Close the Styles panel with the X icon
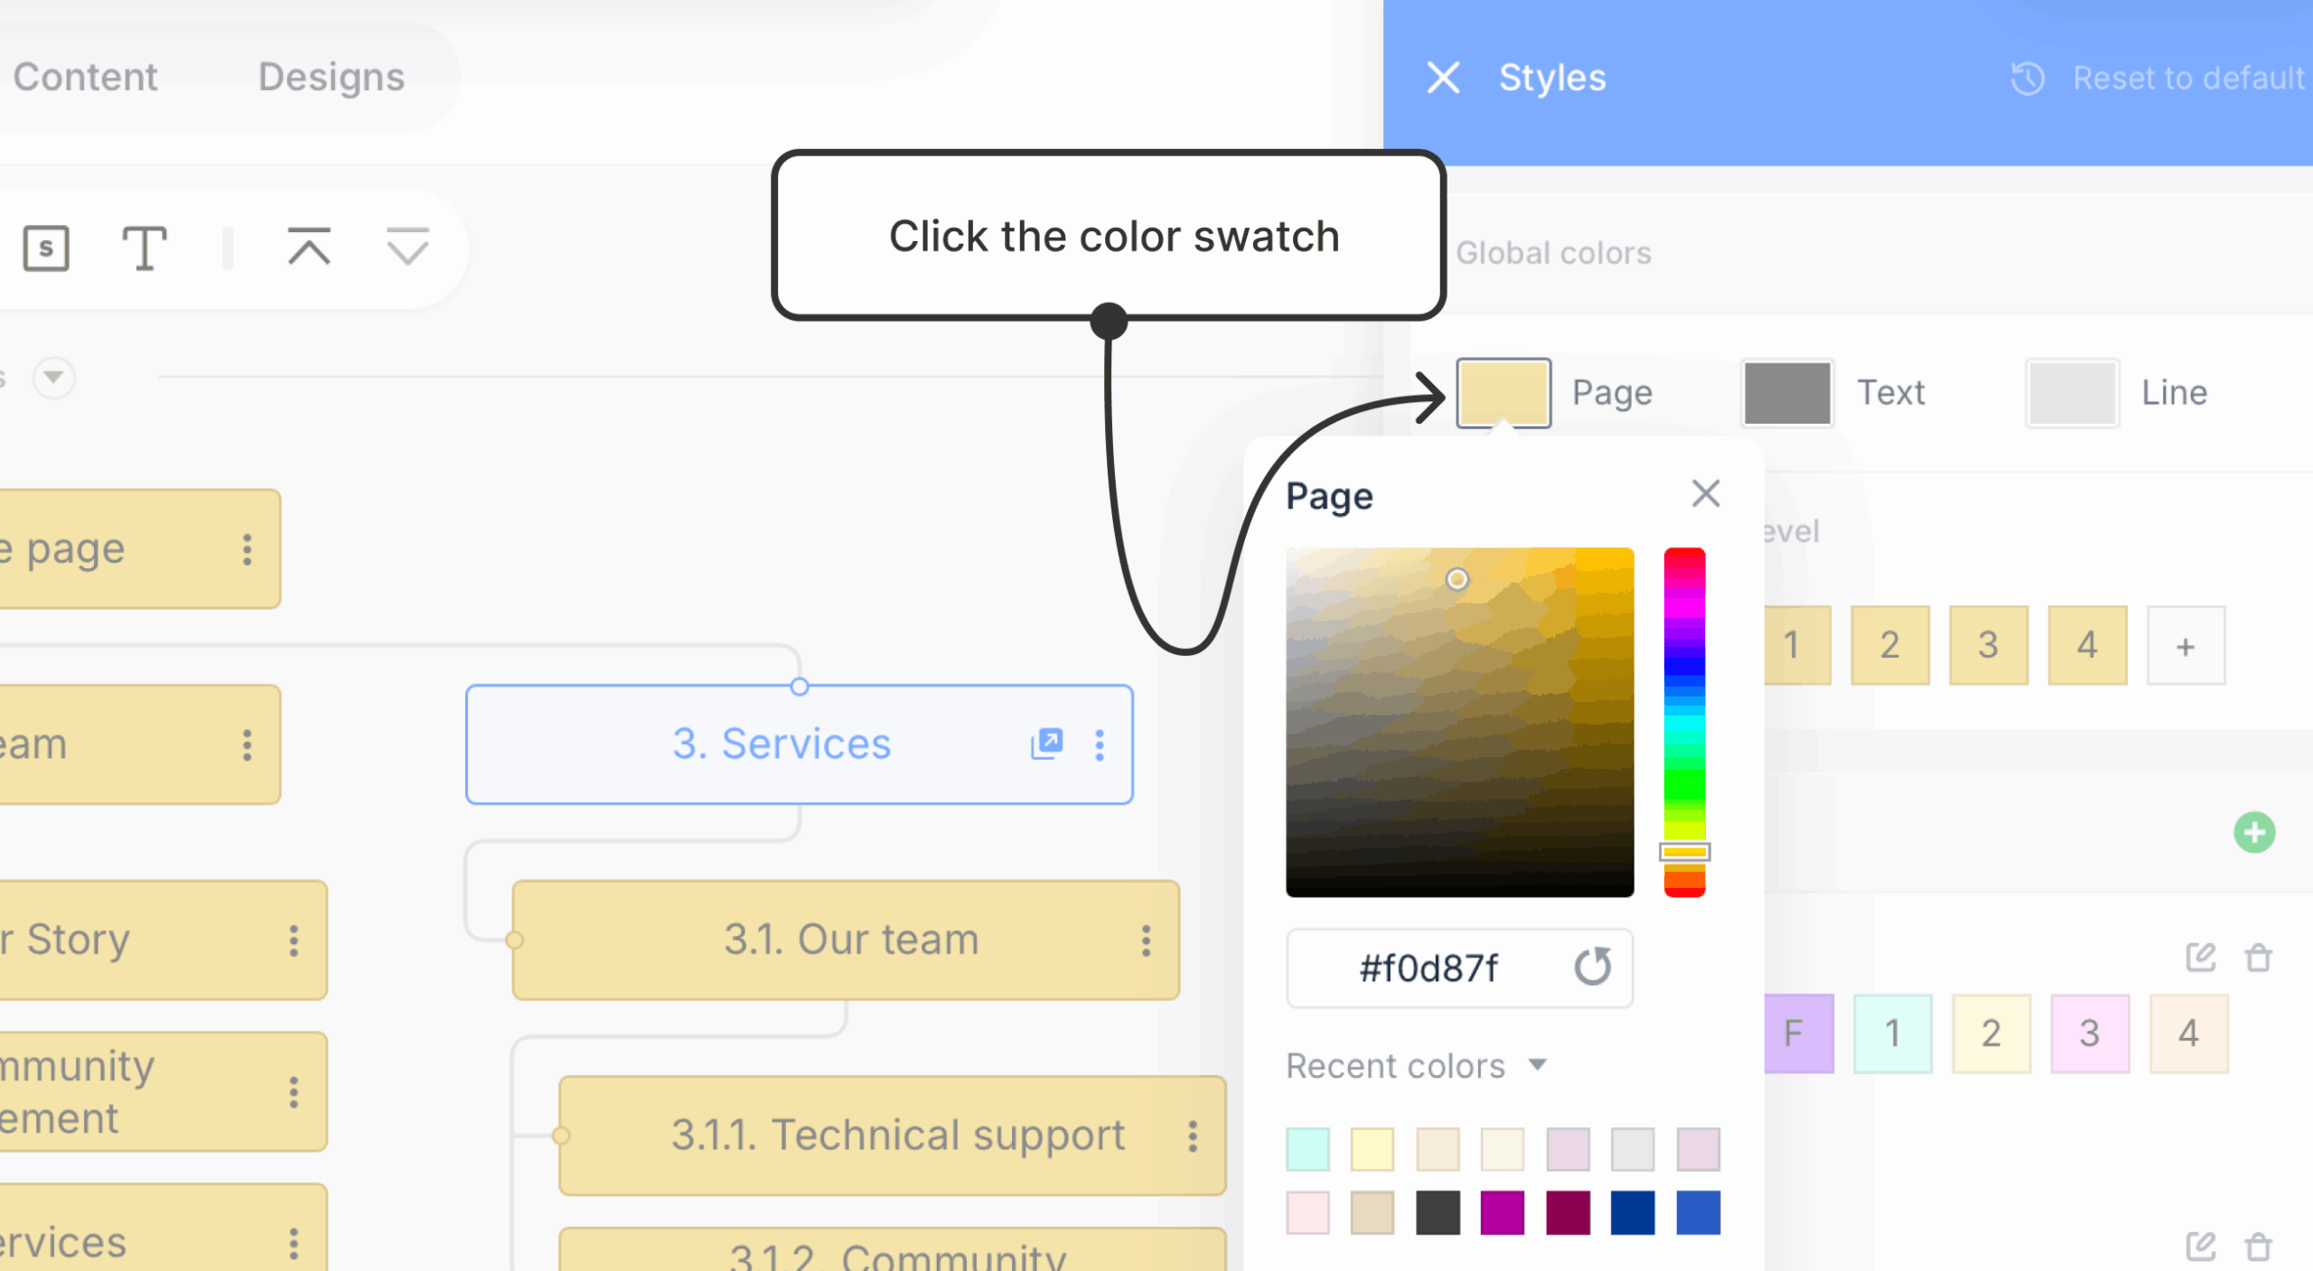 1443,78
